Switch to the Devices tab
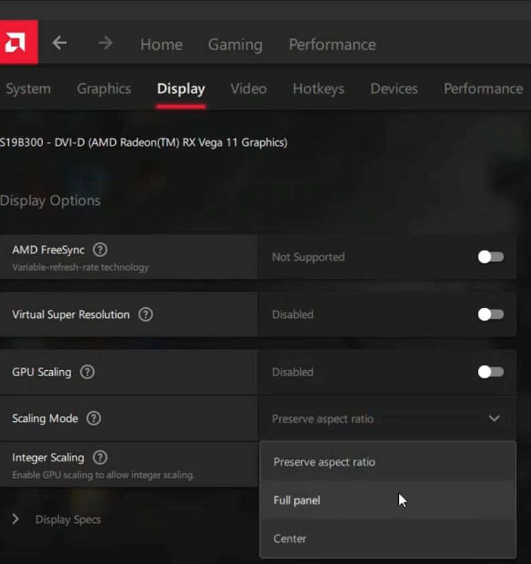531x564 pixels. click(394, 89)
